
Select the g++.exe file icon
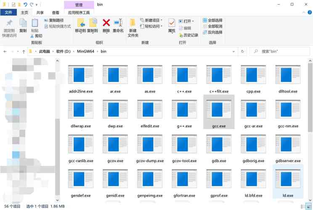(x=184, y=109)
